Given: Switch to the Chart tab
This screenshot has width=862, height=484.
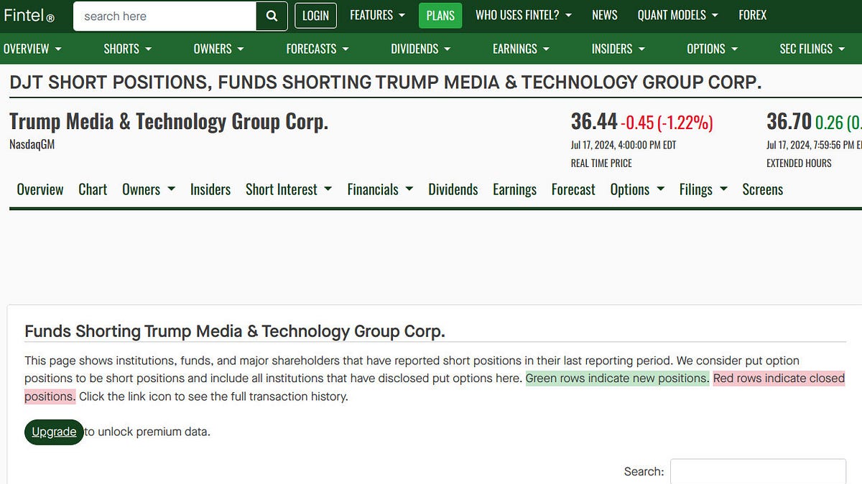Looking at the screenshot, I should click(93, 189).
